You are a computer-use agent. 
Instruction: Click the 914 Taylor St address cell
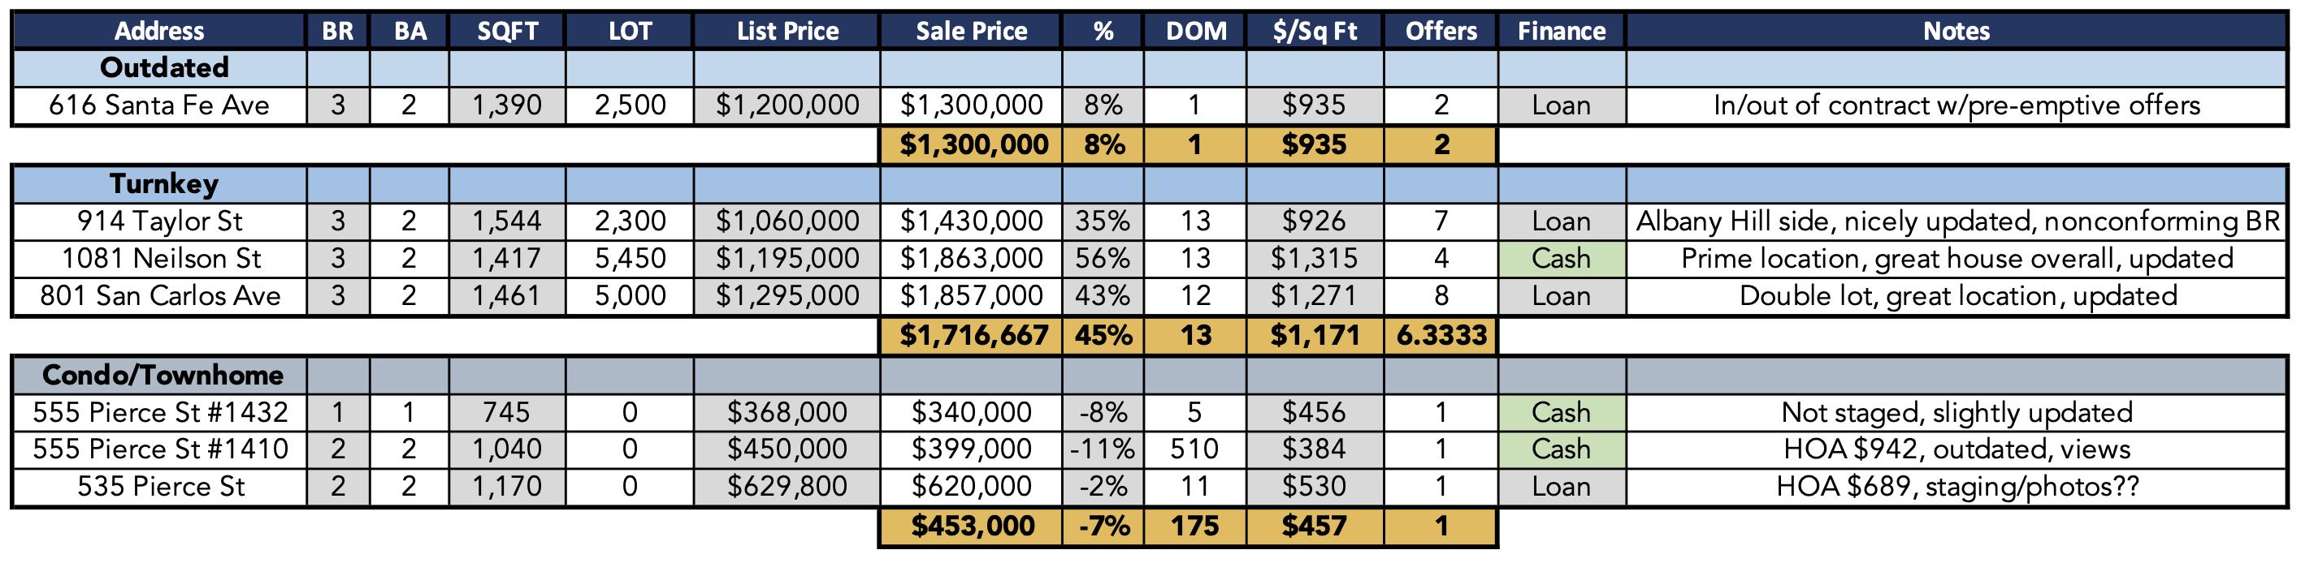pos(159,221)
